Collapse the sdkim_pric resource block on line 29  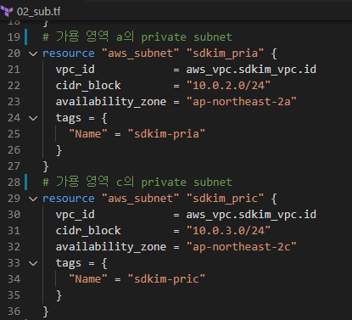click(x=33, y=199)
